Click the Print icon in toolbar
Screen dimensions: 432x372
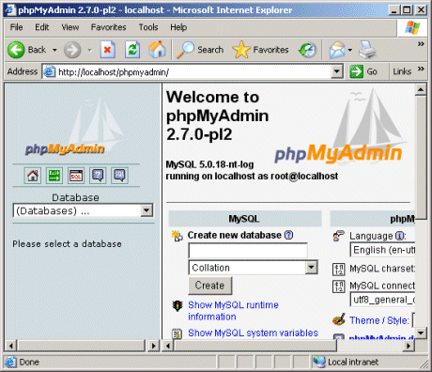(367, 50)
